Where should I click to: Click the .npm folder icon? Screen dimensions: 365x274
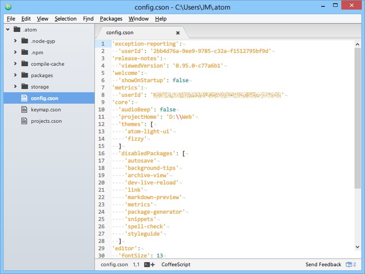[x=25, y=52]
